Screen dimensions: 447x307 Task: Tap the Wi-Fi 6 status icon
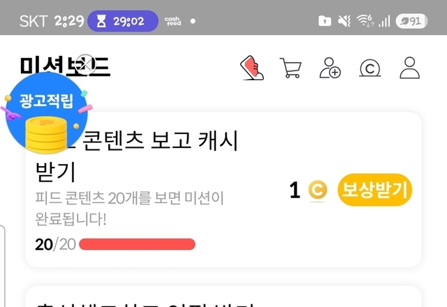click(365, 21)
